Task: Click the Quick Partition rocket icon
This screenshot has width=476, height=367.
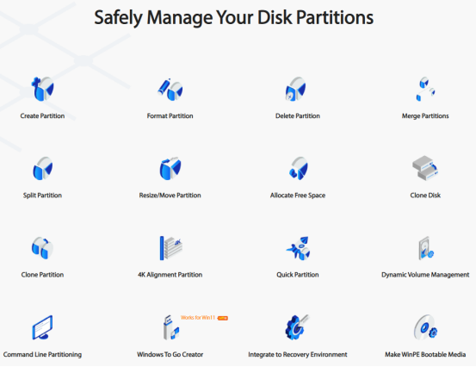Action: point(298,248)
